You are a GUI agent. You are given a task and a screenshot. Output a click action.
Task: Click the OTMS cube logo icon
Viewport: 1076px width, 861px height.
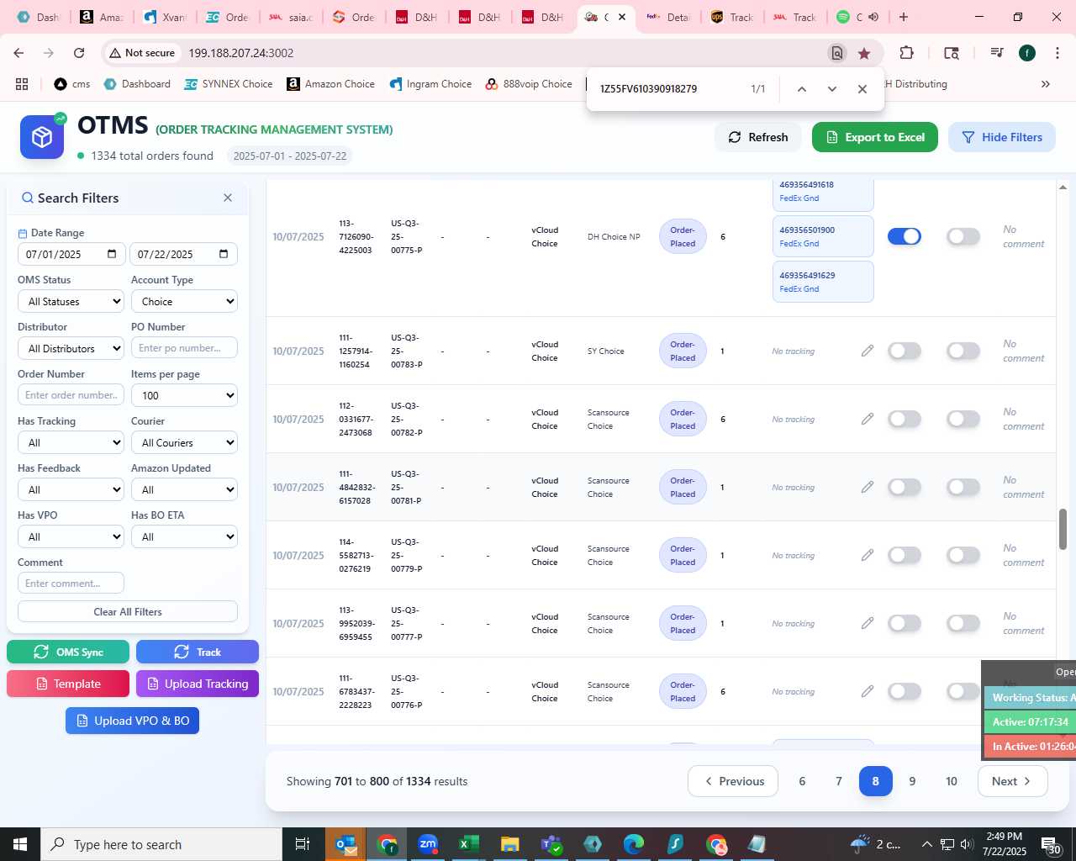pyautogui.click(x=42, y=137)
